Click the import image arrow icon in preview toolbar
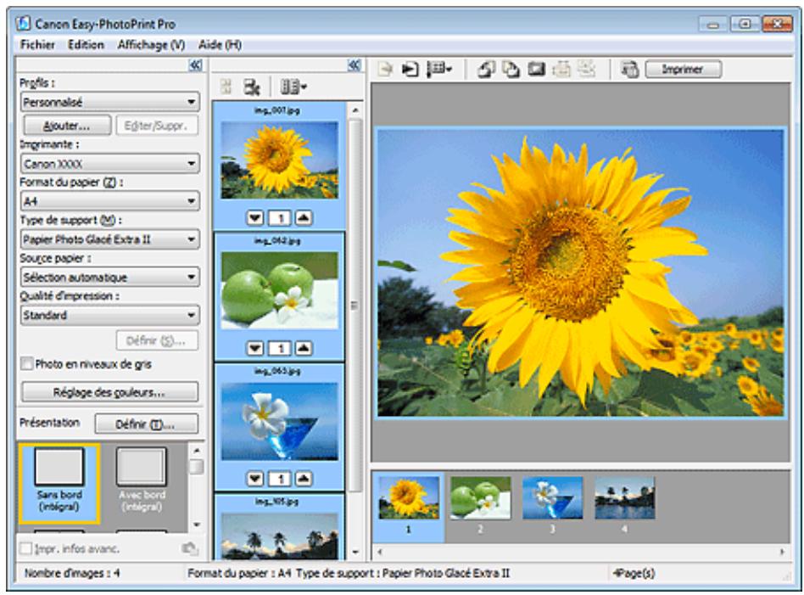 coord(410,69)
